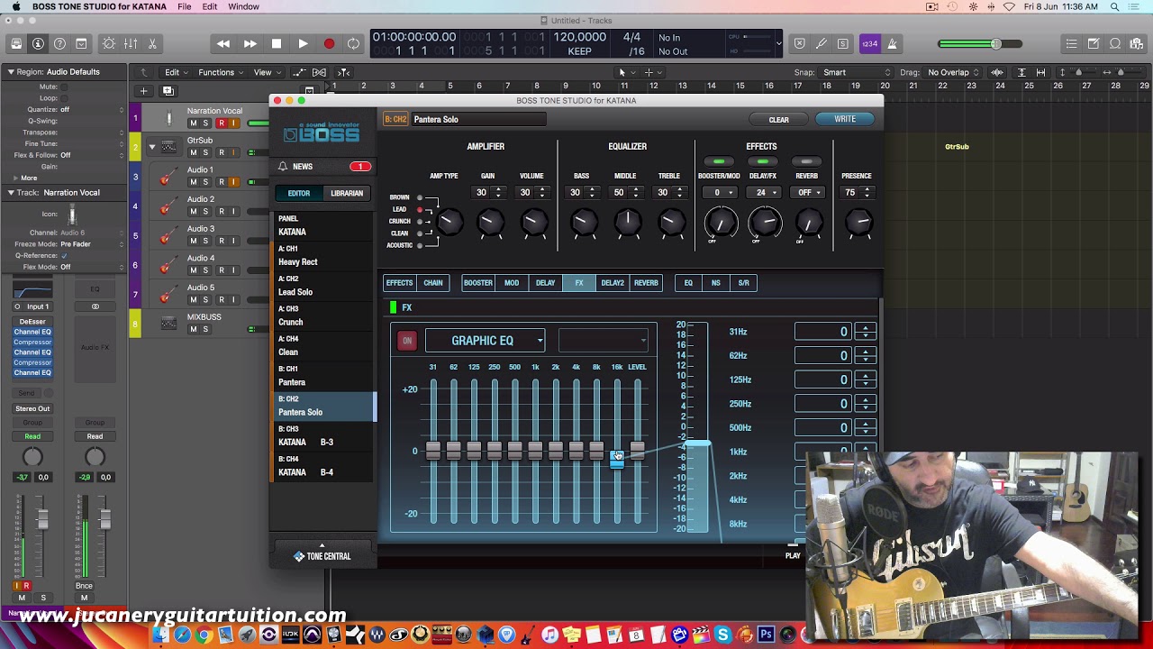Viewport: 1153px width, 649px height.
Task: Toggle record enable on Audio 1
Action: [221, 181]
